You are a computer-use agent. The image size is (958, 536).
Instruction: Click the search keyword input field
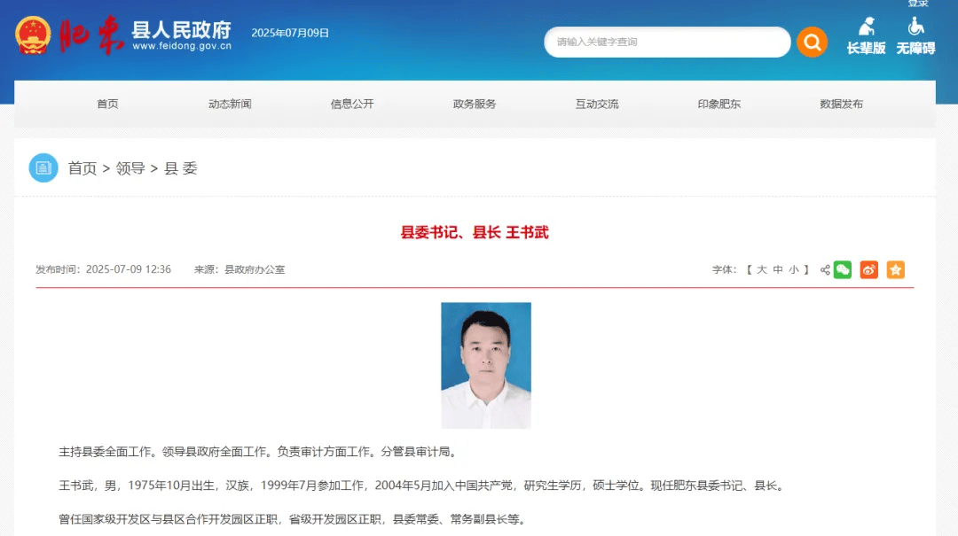(667, 42)
